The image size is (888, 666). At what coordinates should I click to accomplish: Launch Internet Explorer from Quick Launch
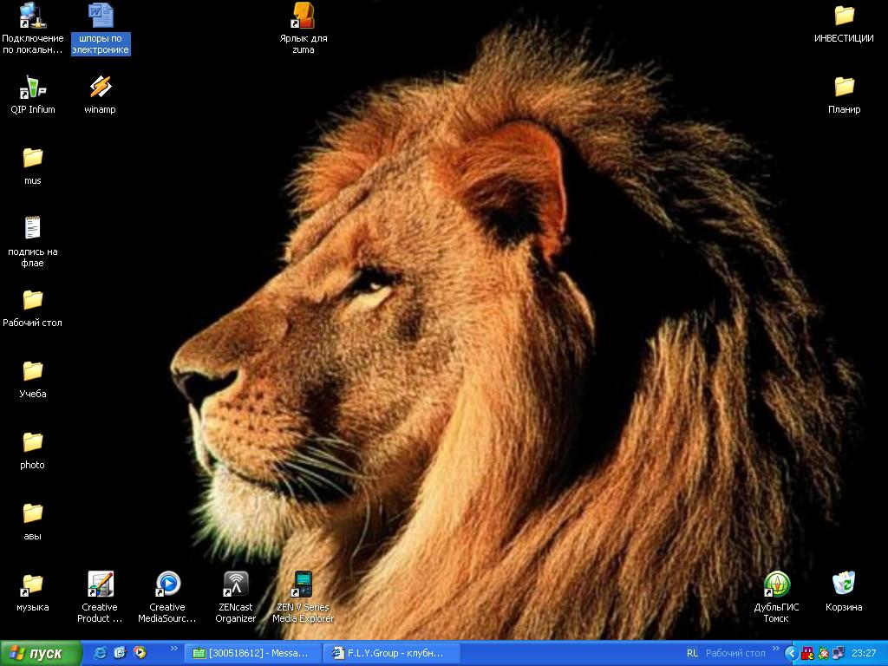(x=101, y=653)
